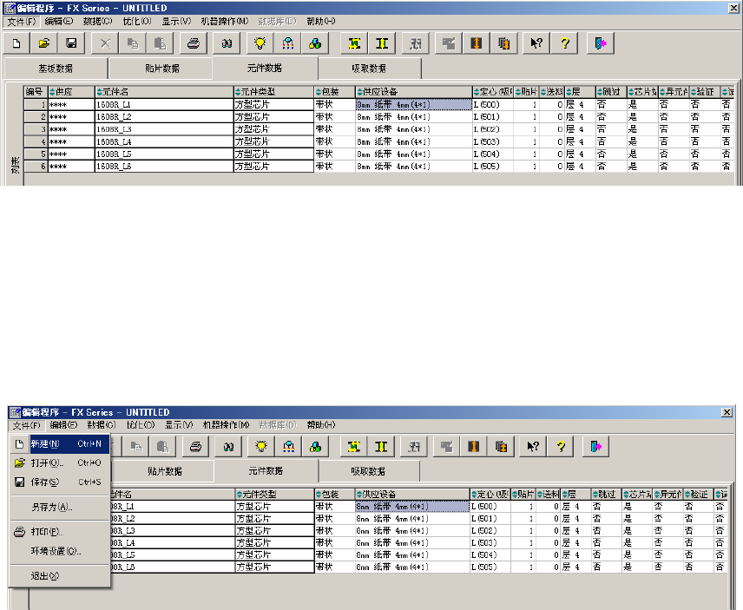The image size is (743, 610).
Task: Click the orange up-down arrow icon in the upper window
Action: pos(477,43)
